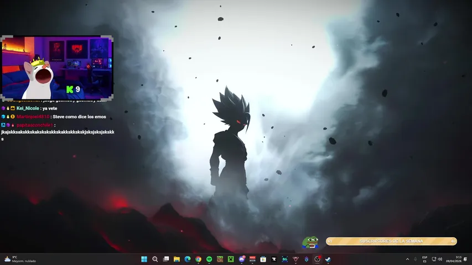472x265 pixels.
Task: Click chat message 'ya vete'
Action: [50, 108]
